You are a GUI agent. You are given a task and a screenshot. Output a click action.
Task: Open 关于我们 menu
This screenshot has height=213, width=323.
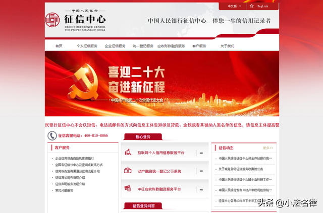(x=227, y=46)
